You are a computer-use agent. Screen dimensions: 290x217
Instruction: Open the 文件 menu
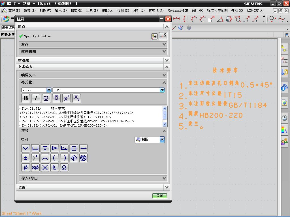point(14,10)
